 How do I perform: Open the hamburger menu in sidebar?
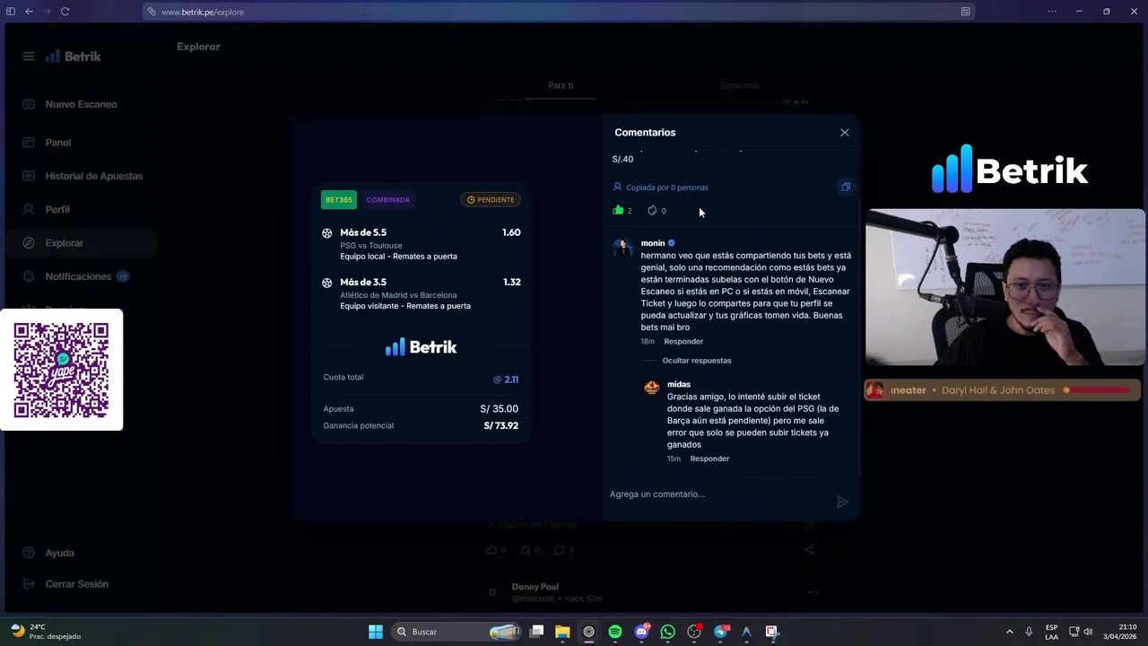coord(29,57)
